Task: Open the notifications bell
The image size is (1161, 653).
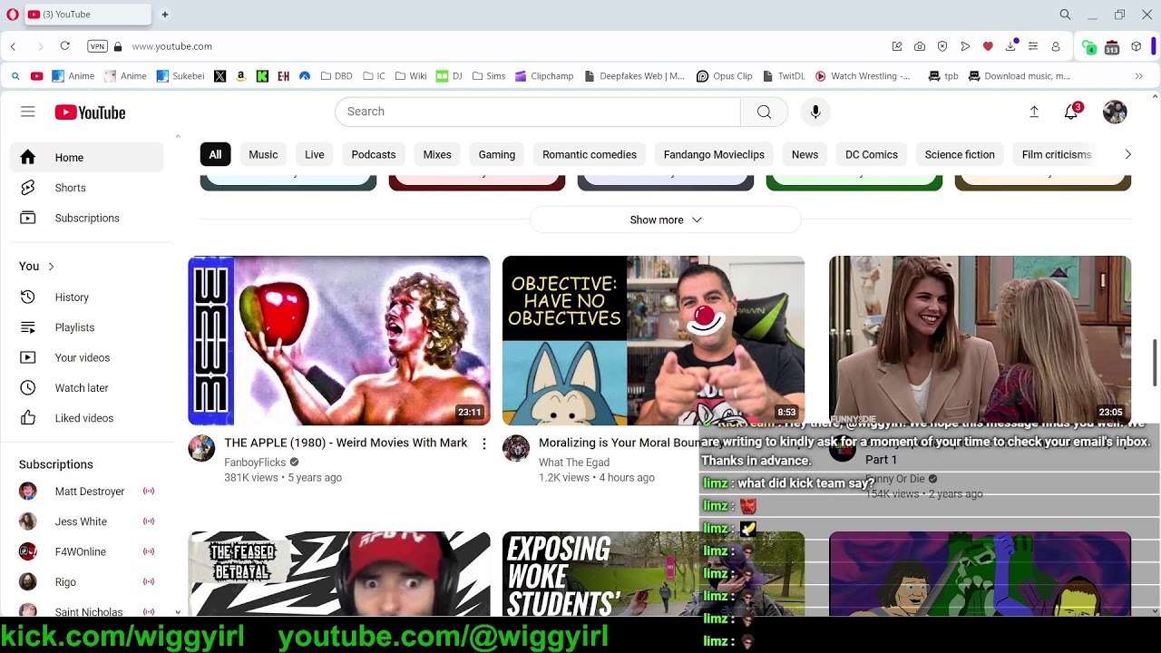Action: coord(1071,112)
